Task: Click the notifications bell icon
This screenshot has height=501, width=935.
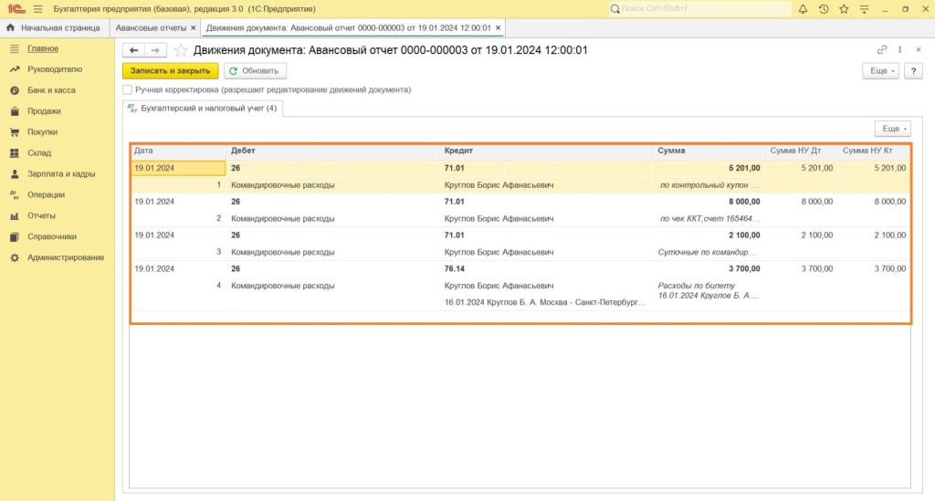Action: tap(803, 9)
